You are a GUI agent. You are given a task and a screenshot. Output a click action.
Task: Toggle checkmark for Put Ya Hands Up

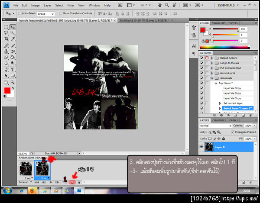coord(201,68)
